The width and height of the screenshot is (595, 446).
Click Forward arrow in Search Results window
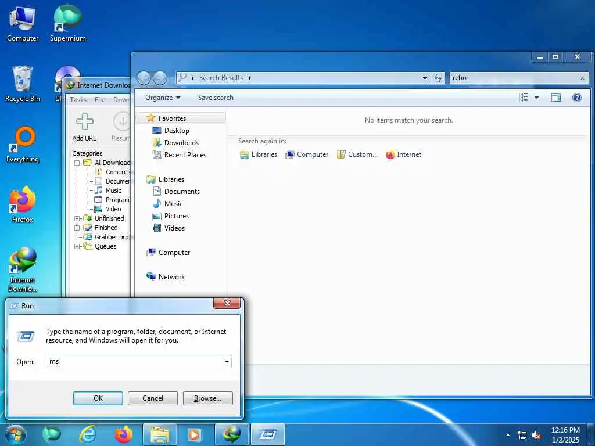pyautogui.click(x=160, y=78)
